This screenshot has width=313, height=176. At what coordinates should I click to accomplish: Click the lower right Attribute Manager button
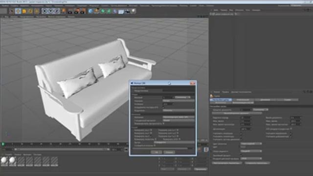[257, 163]
